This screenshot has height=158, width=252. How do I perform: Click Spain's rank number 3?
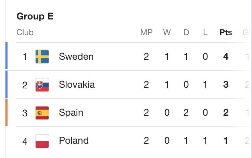[x=25, y=113]
